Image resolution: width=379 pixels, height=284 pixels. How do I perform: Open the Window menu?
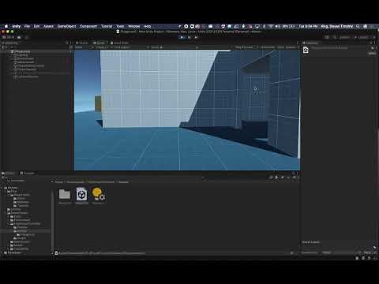(133, 26)
